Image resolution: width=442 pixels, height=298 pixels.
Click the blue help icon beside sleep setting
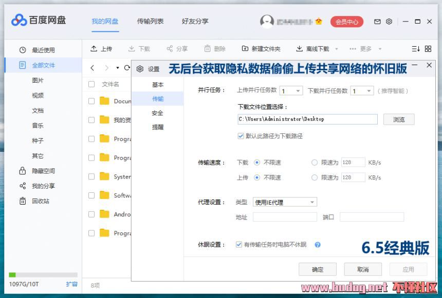tap(318, 245)
